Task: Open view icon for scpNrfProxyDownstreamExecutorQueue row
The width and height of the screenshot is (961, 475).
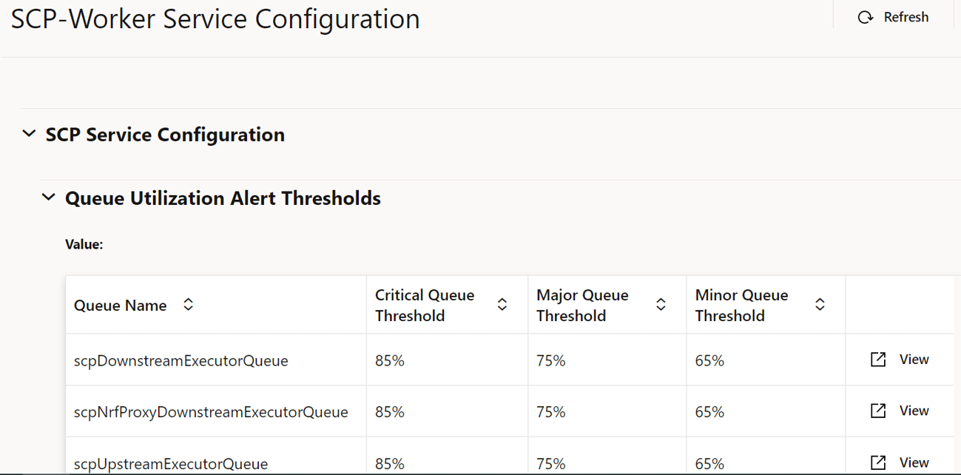Action: coord(878,411)
